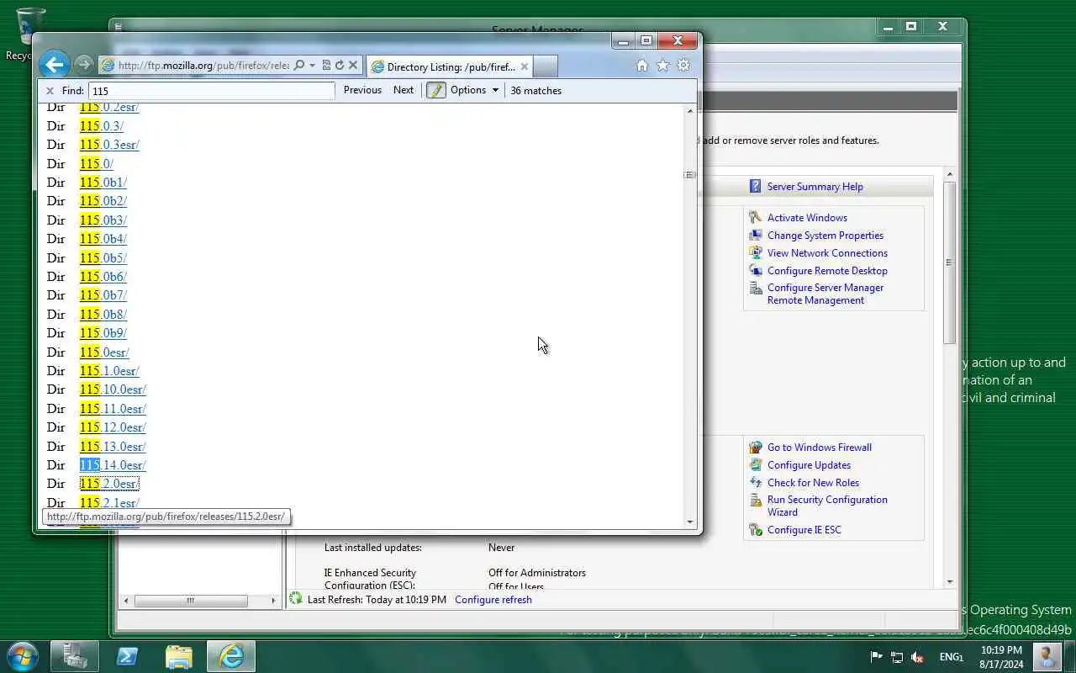
Task: Open PowerShell from taskbar
Action: click(x=127, y=655)
